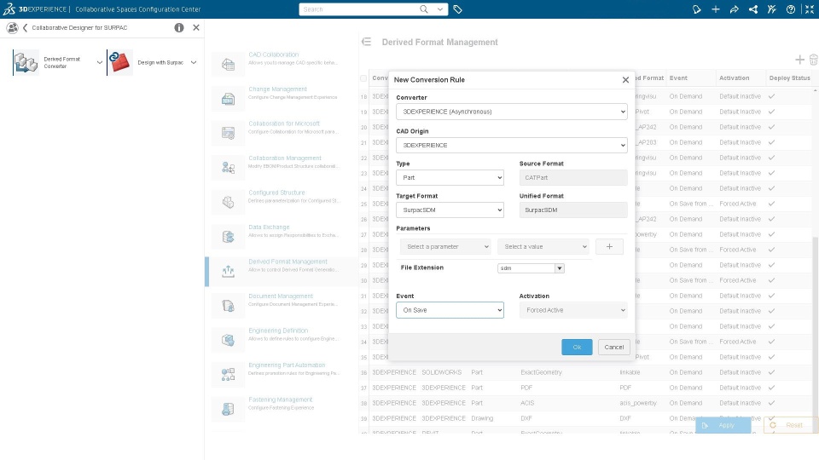
Task: Click the tools icon in top bar
Action: pyautogui.click(x=772, y=9)
